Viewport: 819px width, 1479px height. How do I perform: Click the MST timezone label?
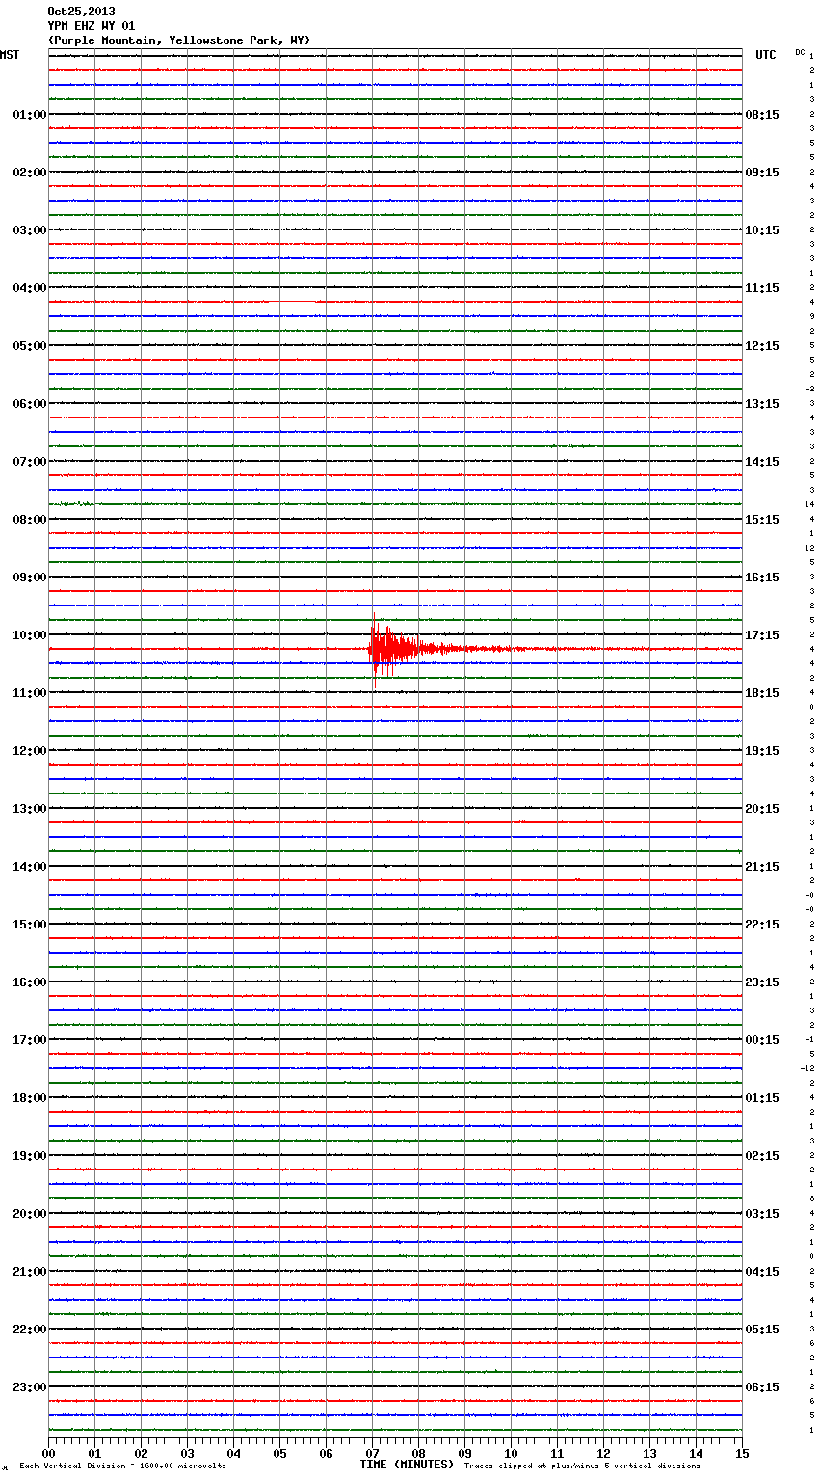click(x=10, y=55)
